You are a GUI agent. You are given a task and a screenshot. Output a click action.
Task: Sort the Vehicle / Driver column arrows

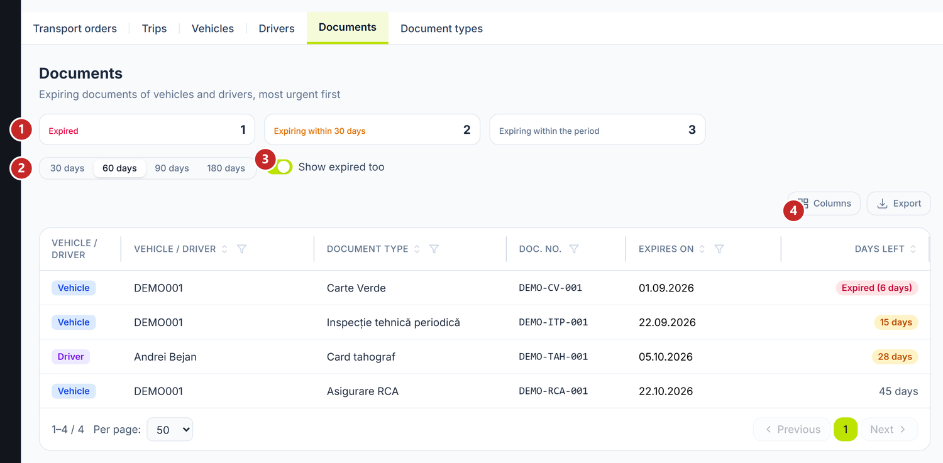click(224, 249)
